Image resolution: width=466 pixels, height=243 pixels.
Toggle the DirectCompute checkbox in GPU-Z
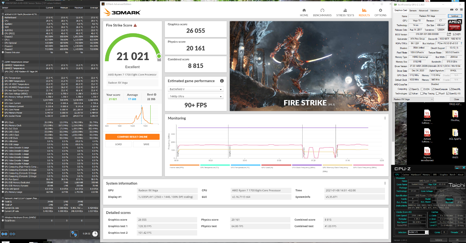433,89
